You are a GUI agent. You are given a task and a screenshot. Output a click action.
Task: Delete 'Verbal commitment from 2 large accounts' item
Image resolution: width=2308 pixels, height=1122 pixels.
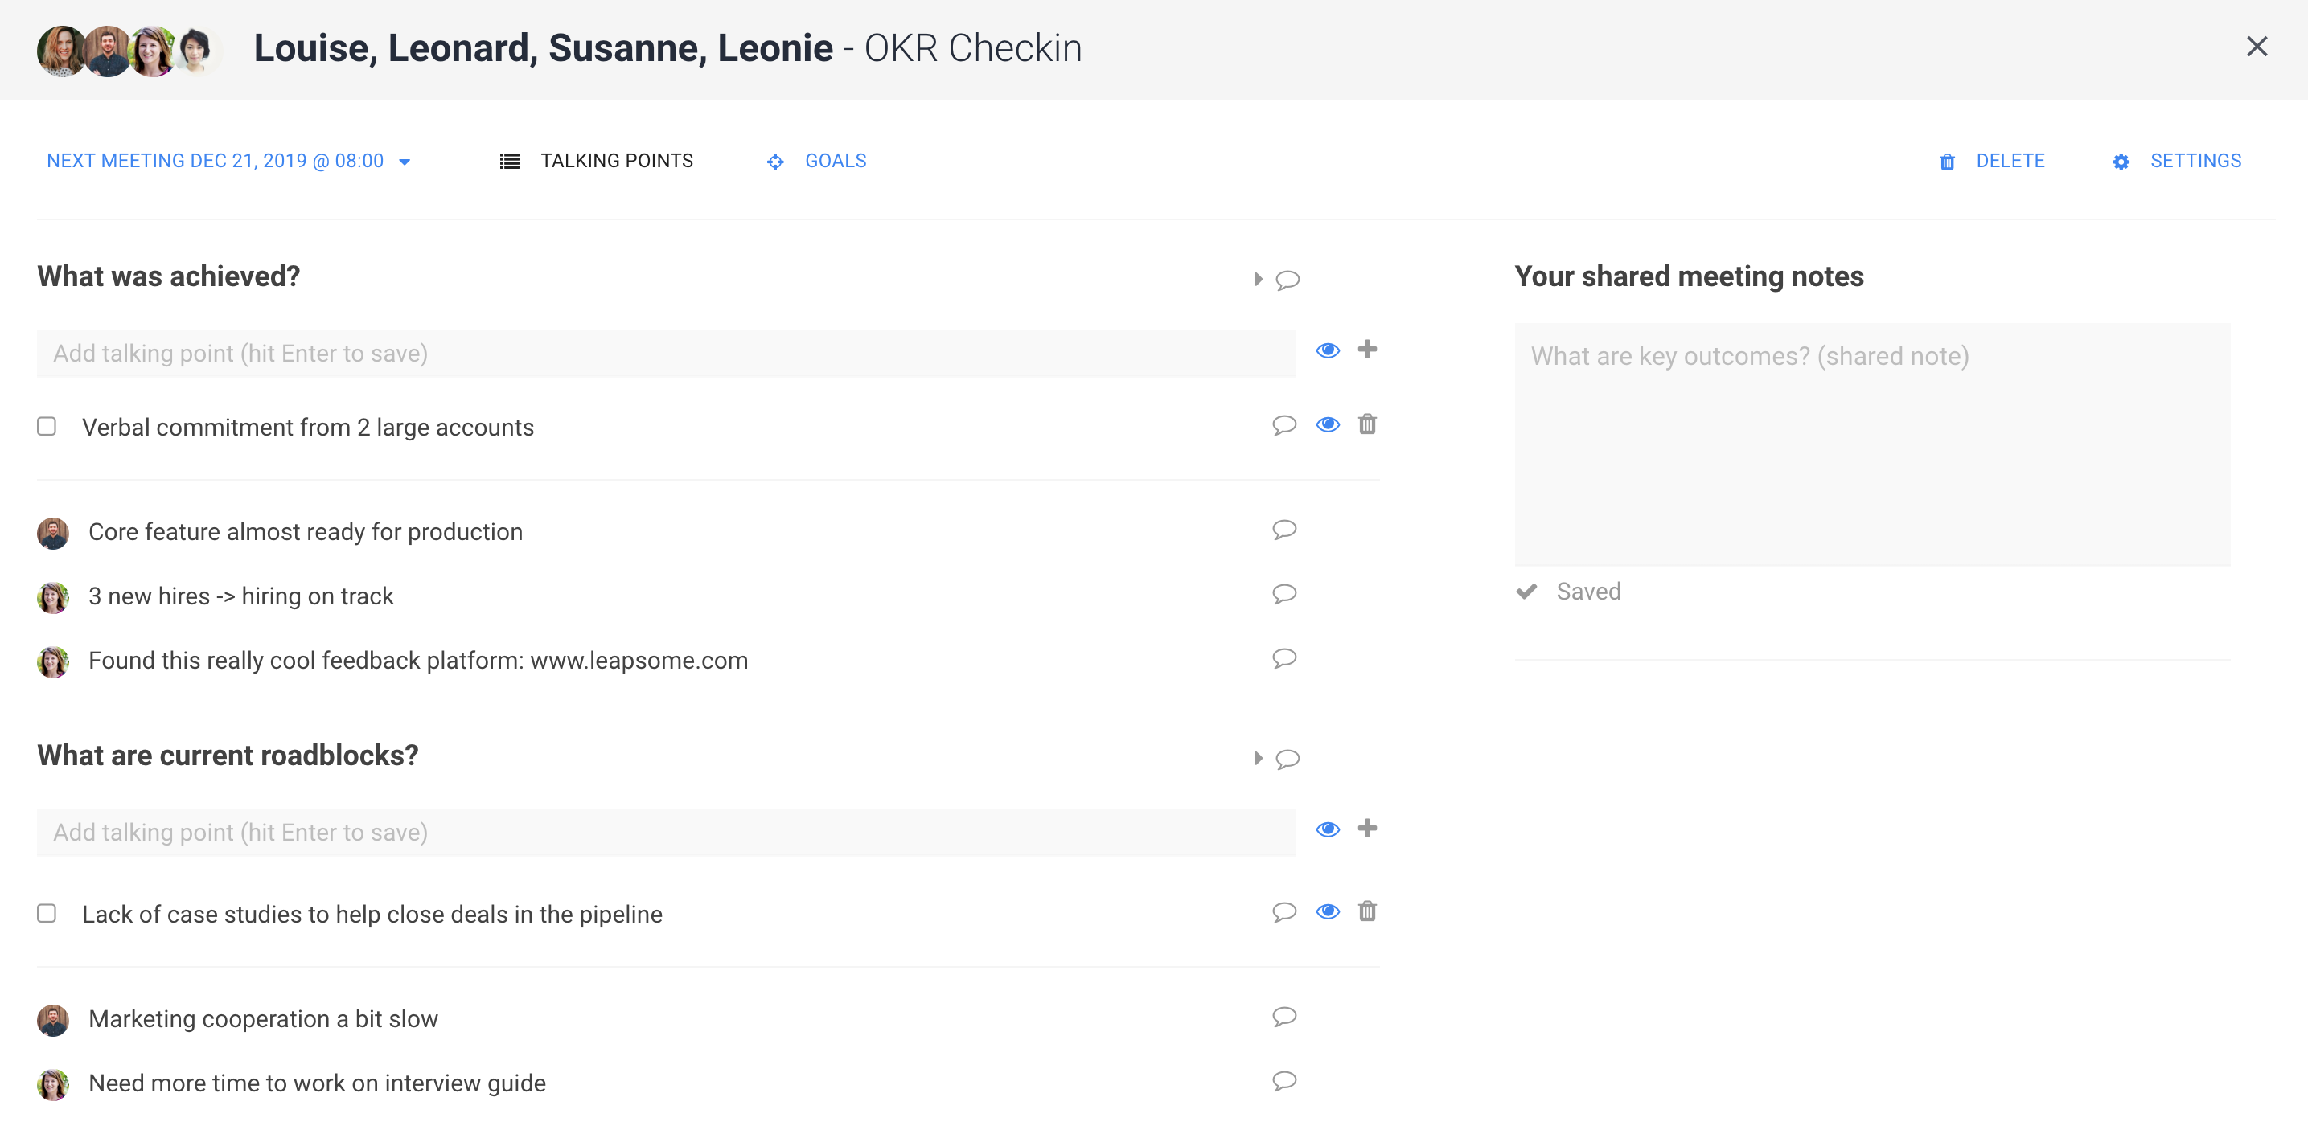pos(1367,424)
